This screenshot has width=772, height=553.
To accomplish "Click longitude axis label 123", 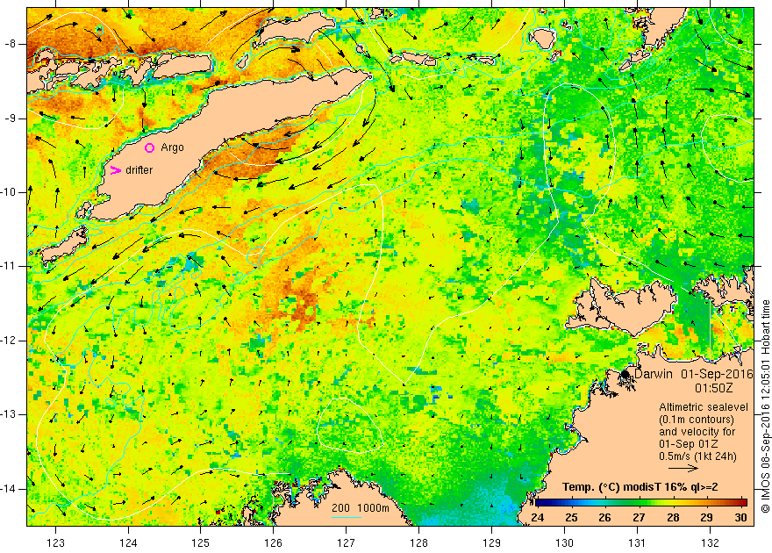I will [55, 543].
